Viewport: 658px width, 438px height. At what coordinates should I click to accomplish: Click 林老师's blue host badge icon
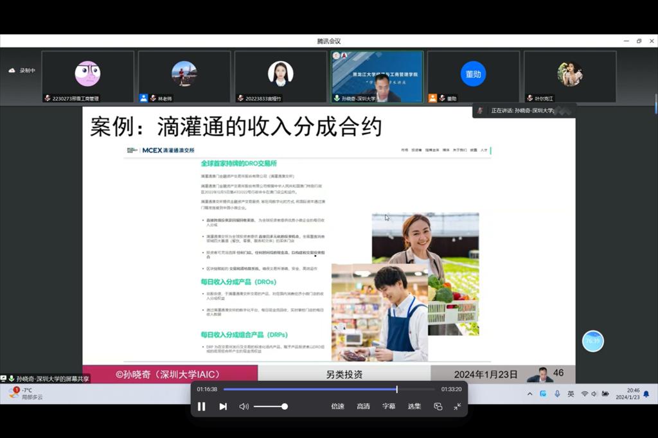[143, 98]
